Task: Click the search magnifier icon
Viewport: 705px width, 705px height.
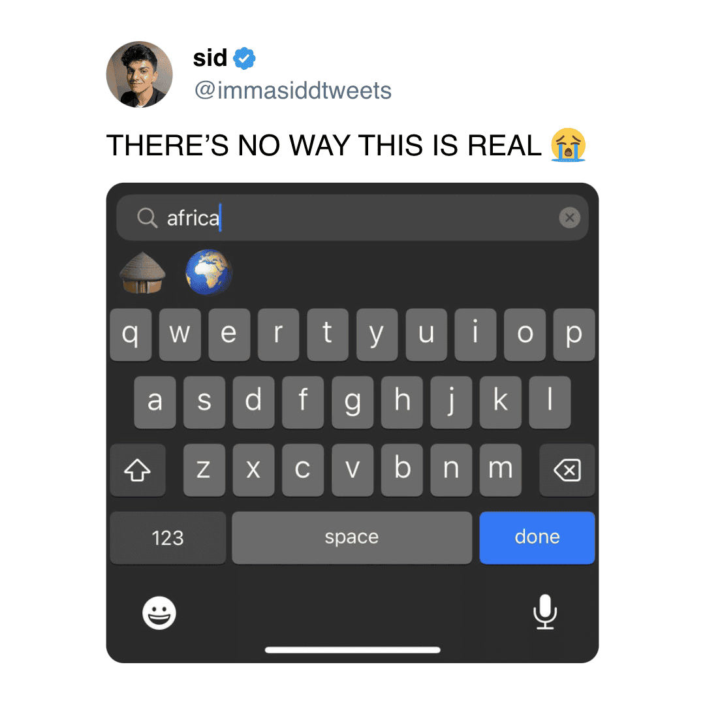Action: 147,217
